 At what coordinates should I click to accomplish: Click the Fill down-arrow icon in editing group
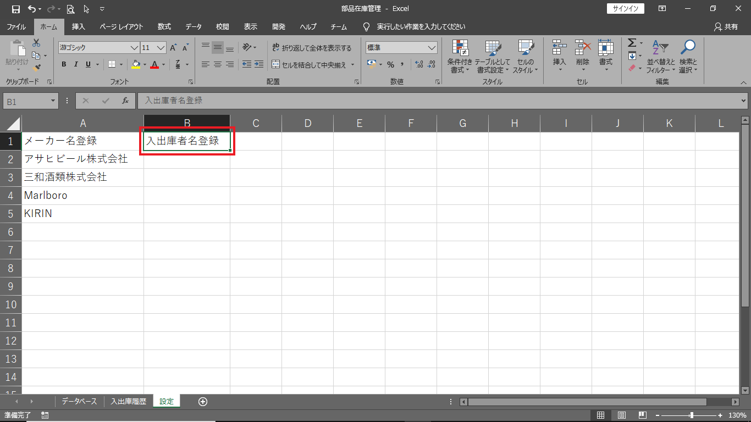pos(632,55)
